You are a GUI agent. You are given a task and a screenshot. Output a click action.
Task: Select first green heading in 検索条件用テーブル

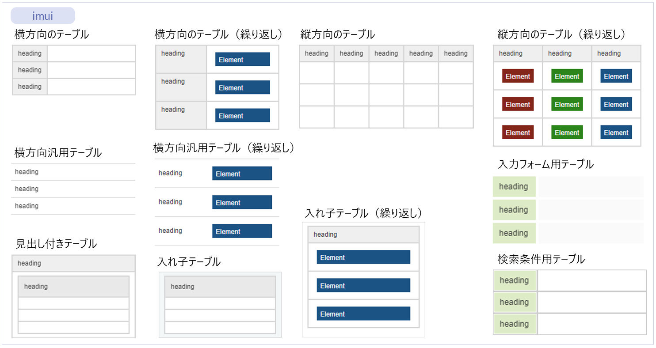tap(514, 280)
